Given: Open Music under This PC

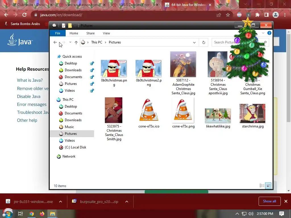Looking at the screenshot, I should (x=69, y=127).
